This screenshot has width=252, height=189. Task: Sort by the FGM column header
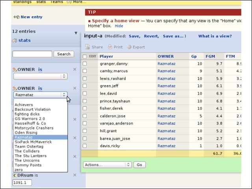(x=210, y=56)
